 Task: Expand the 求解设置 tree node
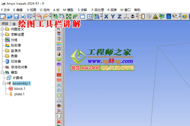(2, 34)
